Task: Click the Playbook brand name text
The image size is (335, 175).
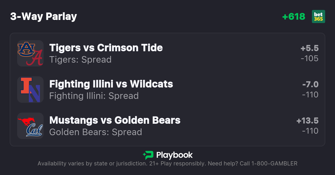Action: (x=174, y=155)
